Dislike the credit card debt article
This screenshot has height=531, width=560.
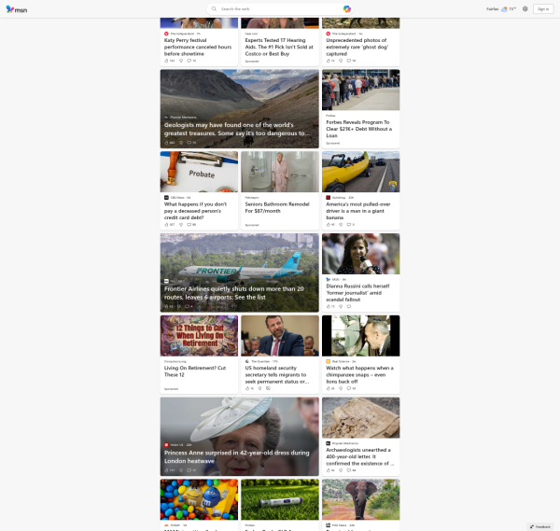click(181, 225)
